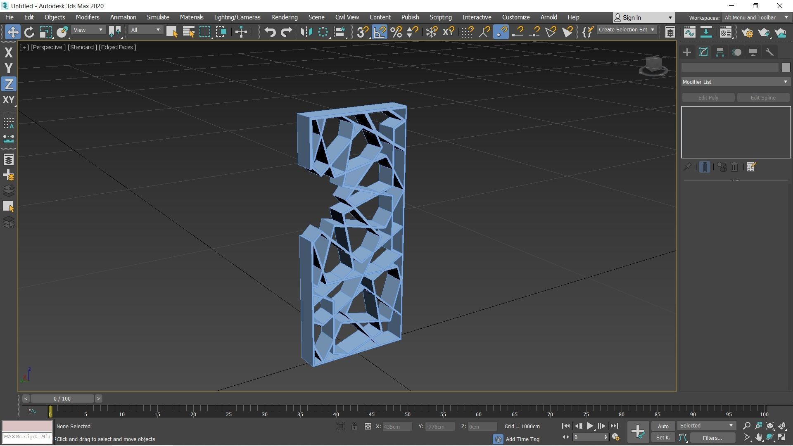Open viewport Standard shading menu
The image size is (793, 446).
pyautogui.click(x=82, y=47)
